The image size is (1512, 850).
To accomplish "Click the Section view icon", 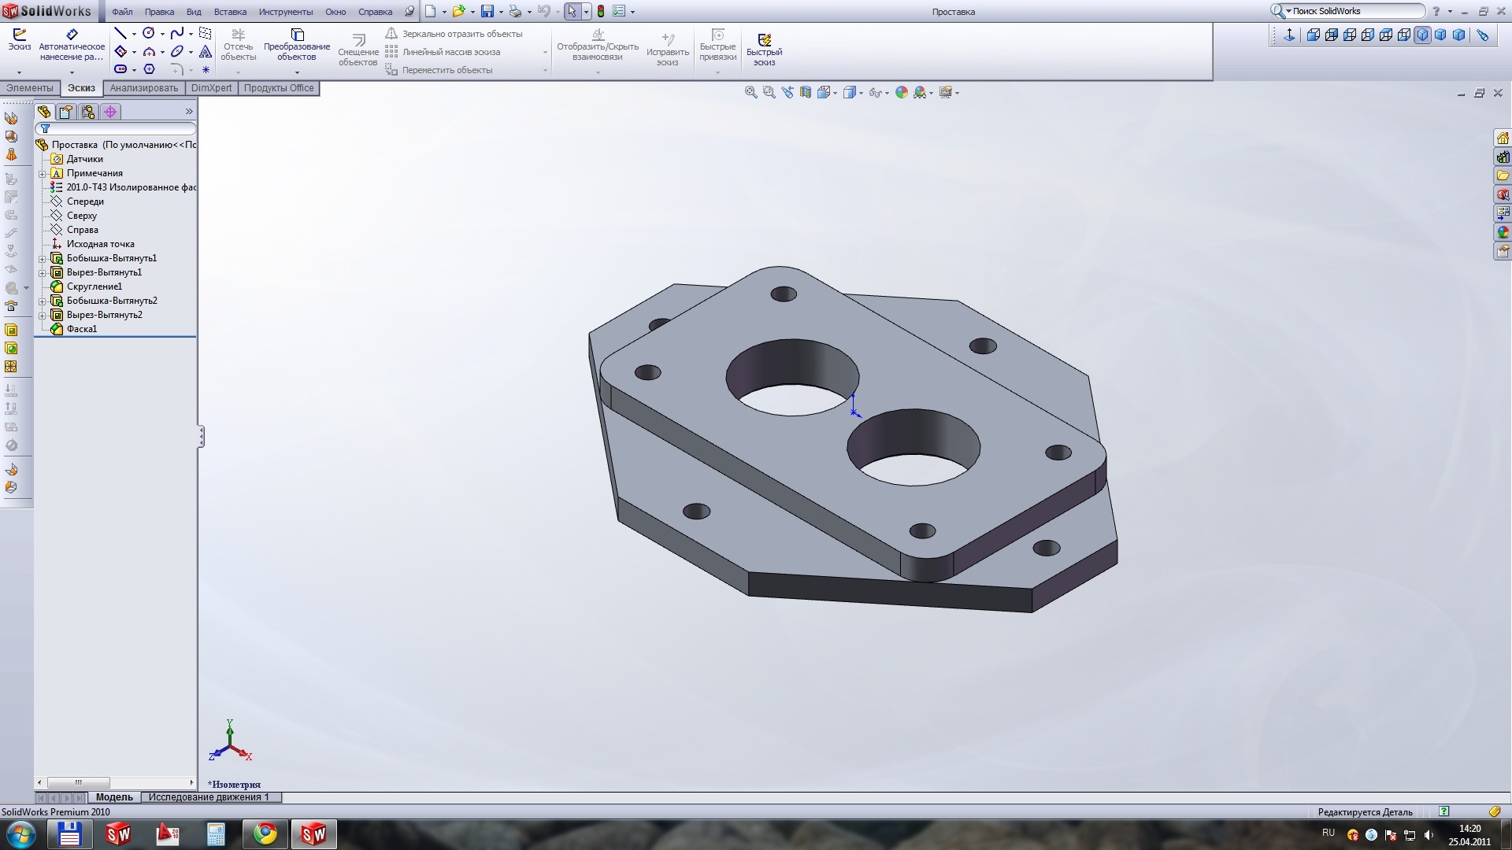I will [805, 93].
